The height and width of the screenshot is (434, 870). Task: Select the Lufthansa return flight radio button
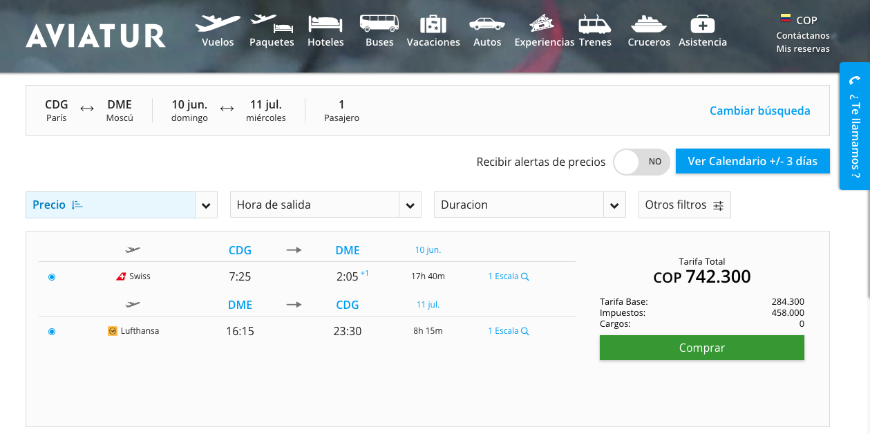tap(52, 332)
